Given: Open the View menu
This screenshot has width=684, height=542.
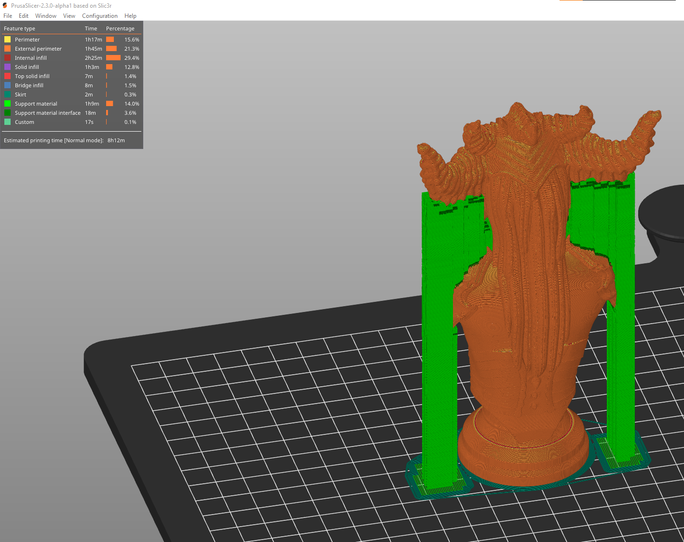Looking at the screenshot, I should 69,16.
